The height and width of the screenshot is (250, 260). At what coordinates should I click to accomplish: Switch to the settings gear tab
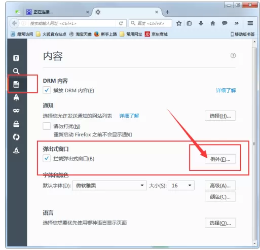click(x=127, y=12)
